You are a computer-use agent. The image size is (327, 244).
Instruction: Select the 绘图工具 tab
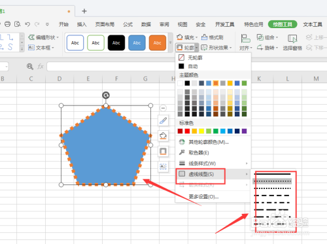283,24
